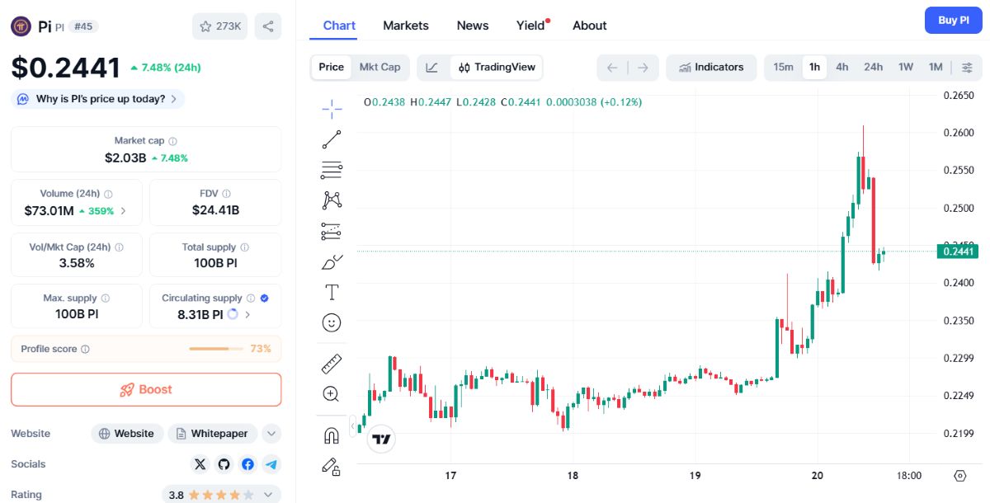Open the Yield tab
The width and height of the screenshot is (990, 503).
click(532, 26)
